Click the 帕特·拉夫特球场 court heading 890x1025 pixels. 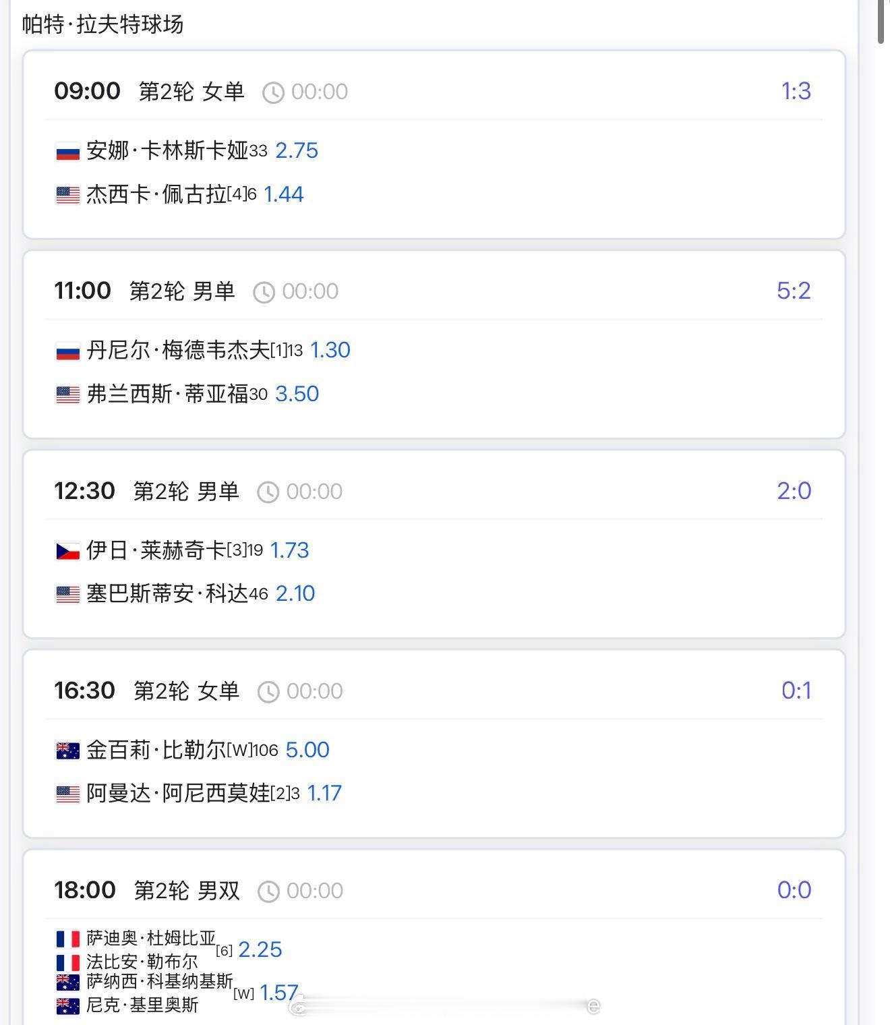102,24
